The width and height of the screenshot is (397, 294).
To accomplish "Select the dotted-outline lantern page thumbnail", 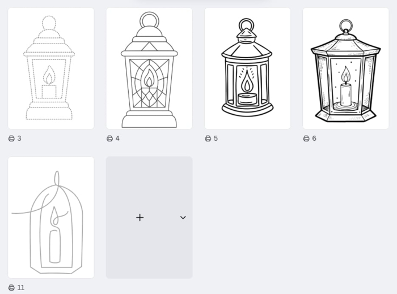I will pos(51,68).
